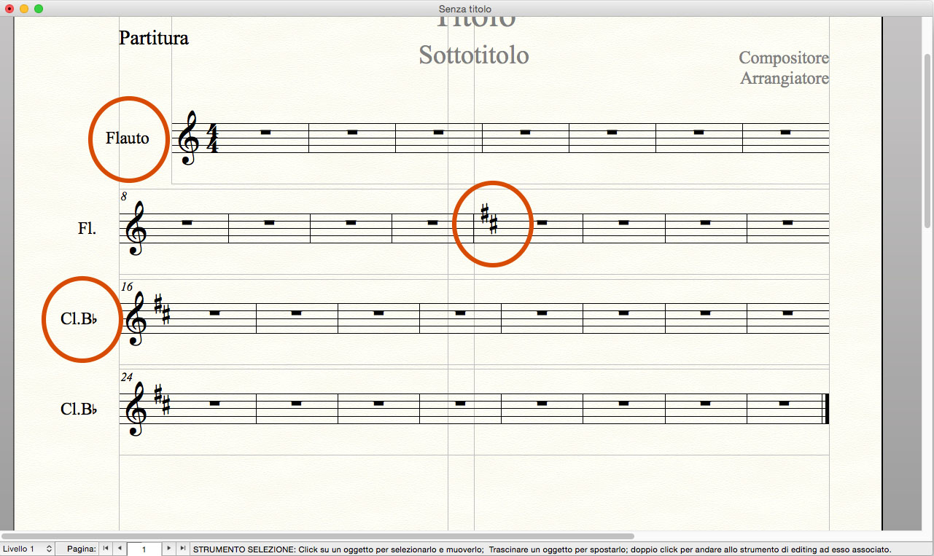Open the Livello 1 layer dropdown

click(28, 549)
